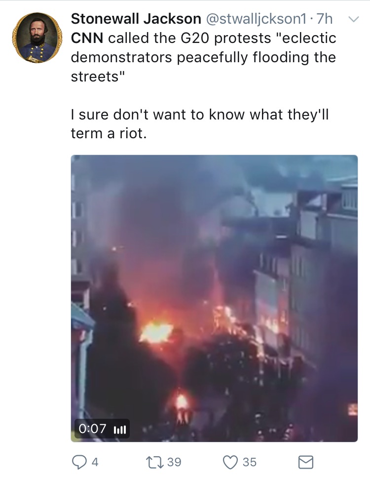
Task: Open the Stonewall Jackson display name
Action: click(x=136, y=19)
